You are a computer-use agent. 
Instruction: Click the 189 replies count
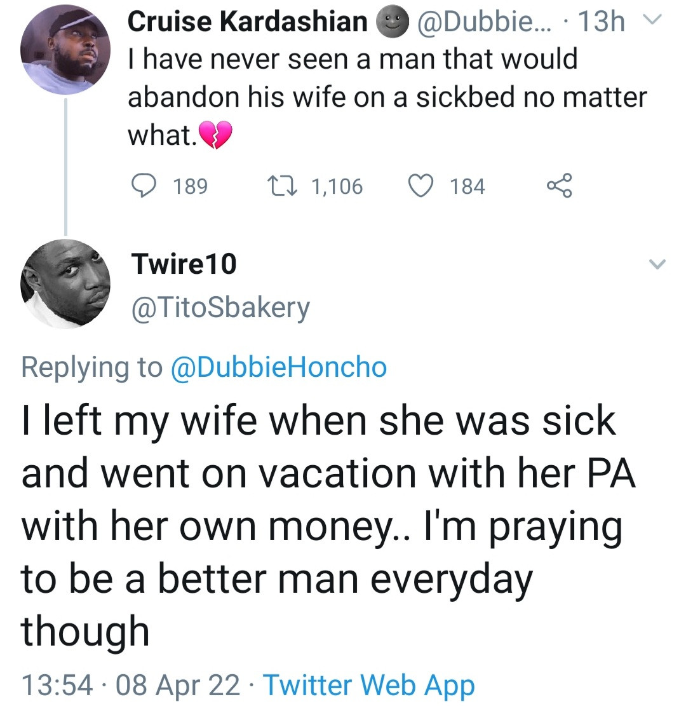(x=191, y=187)
